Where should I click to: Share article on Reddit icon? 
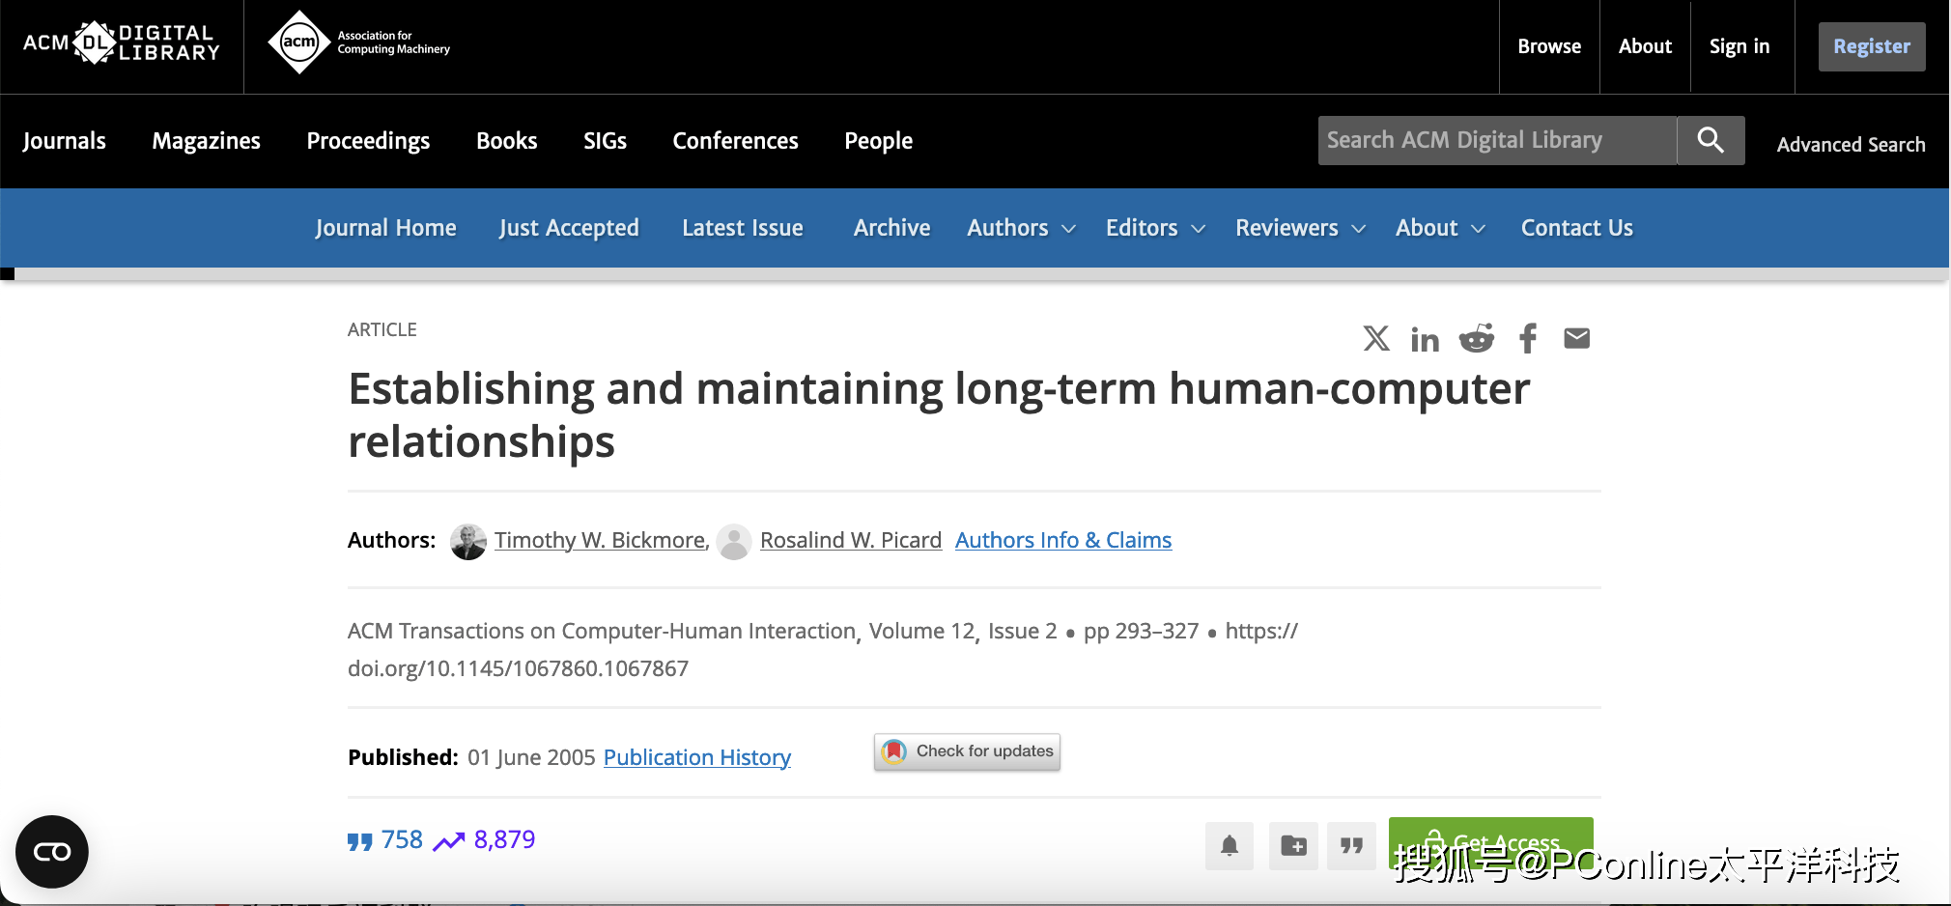point(1476,338)
